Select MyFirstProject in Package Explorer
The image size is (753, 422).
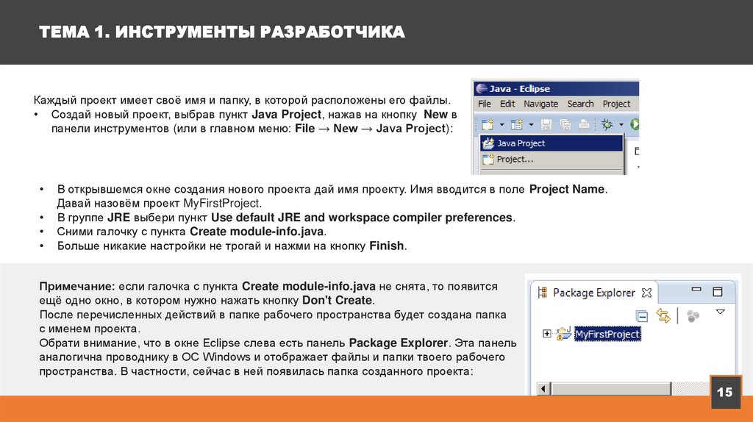pos(607,334)
